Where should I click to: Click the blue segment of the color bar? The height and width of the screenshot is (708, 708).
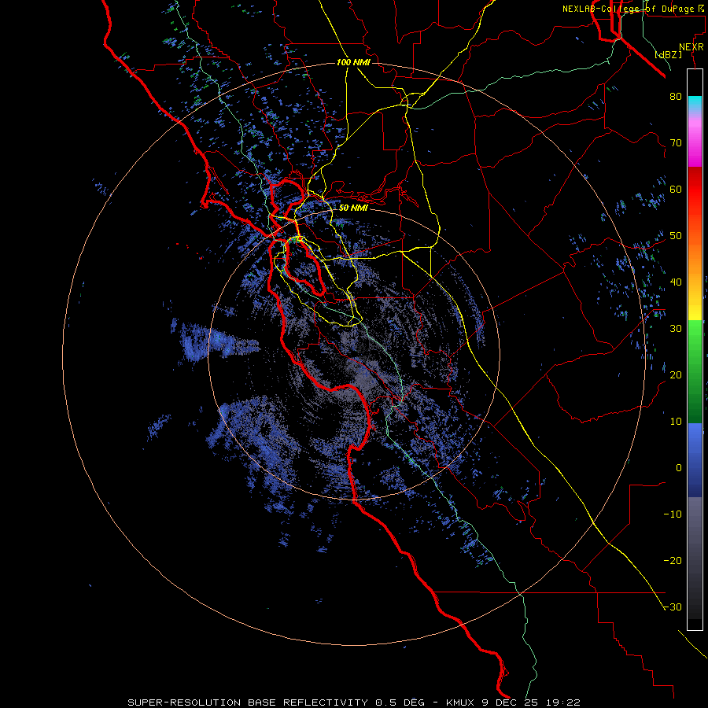point(695,460)
